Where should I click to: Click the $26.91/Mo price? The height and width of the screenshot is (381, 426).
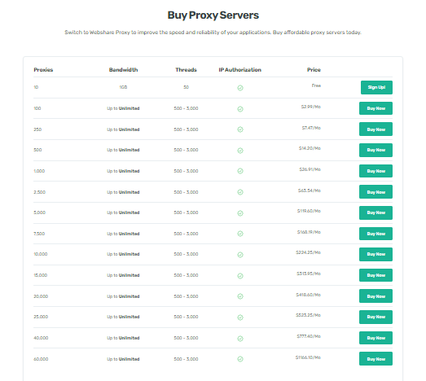click(x=310, y=169)
